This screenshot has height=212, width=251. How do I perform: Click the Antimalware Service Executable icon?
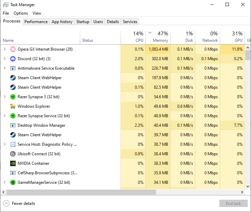[x=13, y=68]
